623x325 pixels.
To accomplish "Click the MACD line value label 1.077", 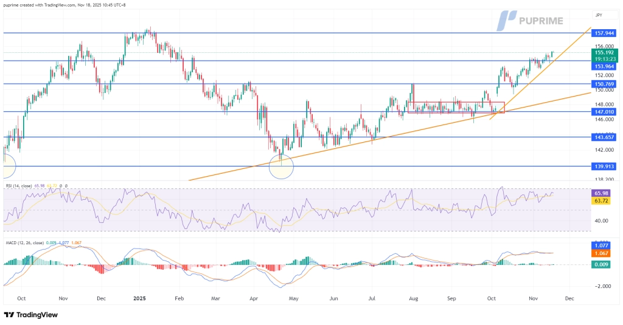I will [x=600, y=245].
